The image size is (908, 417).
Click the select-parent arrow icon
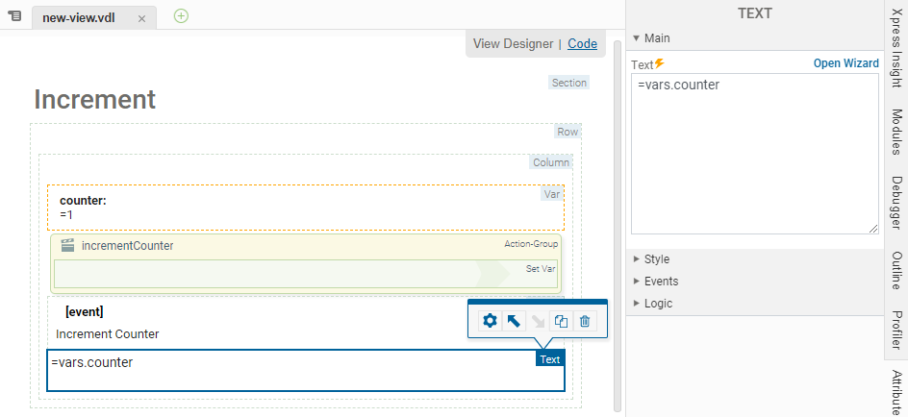[514, 321]
